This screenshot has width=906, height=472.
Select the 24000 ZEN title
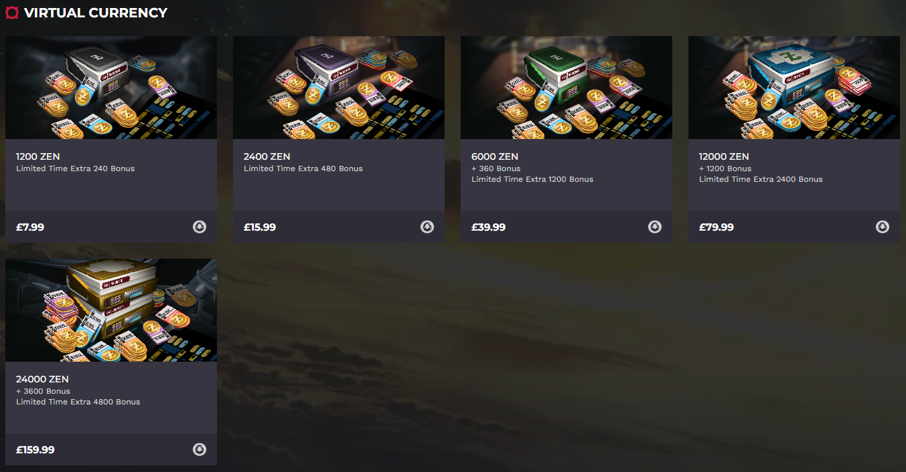click(42, 379)
